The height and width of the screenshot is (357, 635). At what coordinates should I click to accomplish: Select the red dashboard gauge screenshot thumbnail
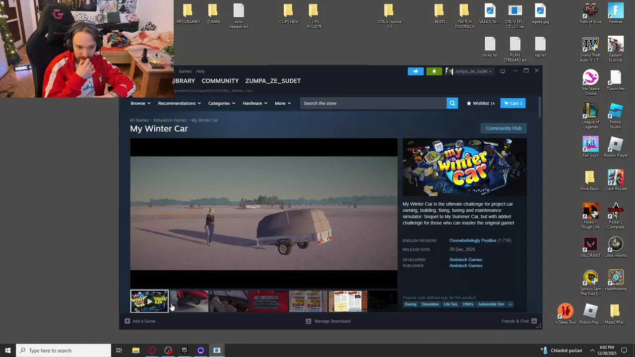[268, 301]
